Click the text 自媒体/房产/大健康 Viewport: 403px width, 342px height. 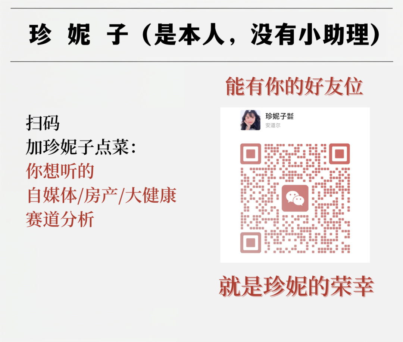pyautogui.click(x=101, y=195)
